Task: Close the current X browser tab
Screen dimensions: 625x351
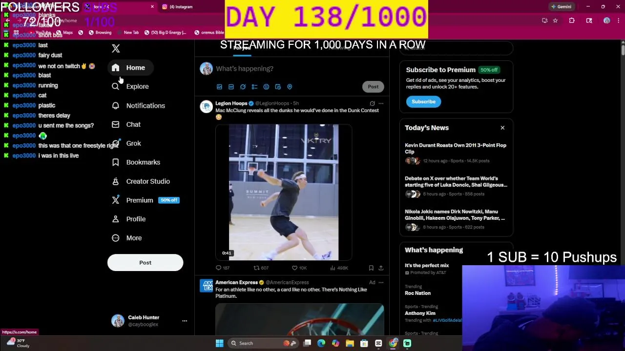Action: [152, 7]
